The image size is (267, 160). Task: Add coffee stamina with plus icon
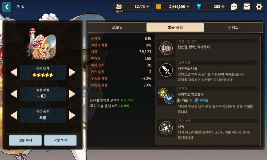[x=148, y=7]
